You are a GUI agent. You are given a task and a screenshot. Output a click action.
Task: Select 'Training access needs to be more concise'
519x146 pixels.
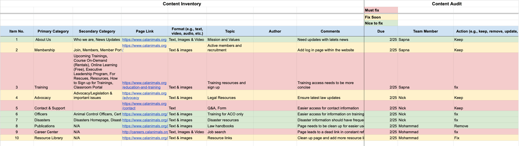pyautogui.click(x=330, y=71)
